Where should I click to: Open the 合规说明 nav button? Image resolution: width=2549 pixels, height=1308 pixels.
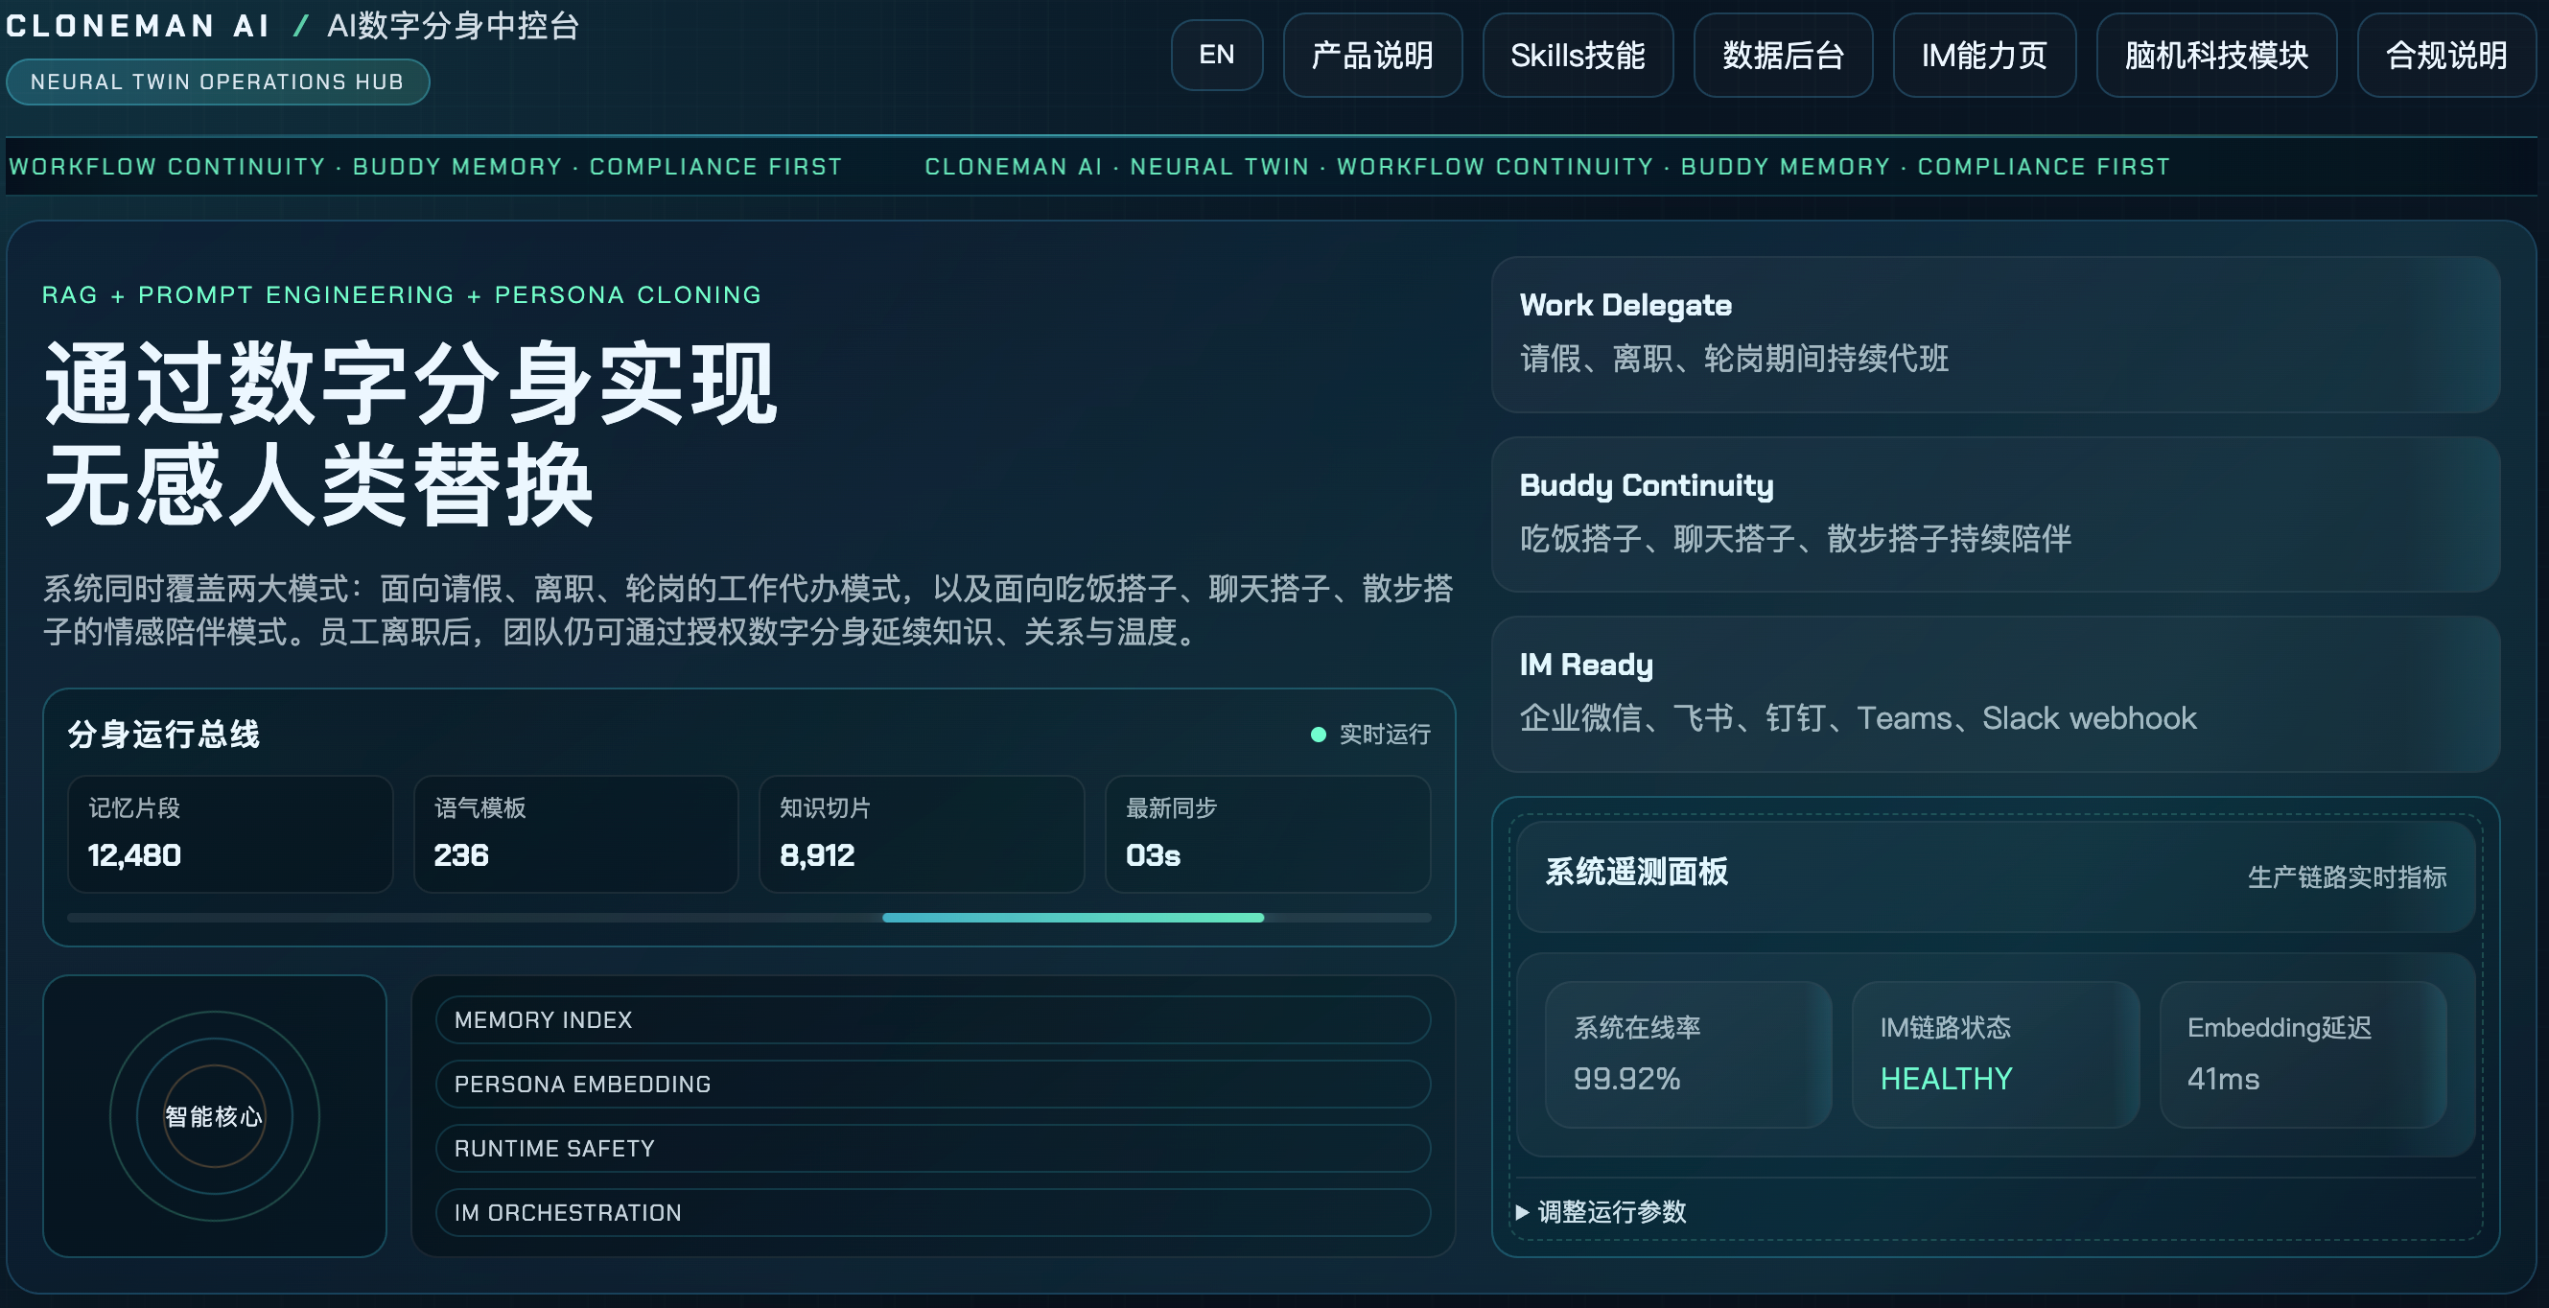pos(2445,56)
